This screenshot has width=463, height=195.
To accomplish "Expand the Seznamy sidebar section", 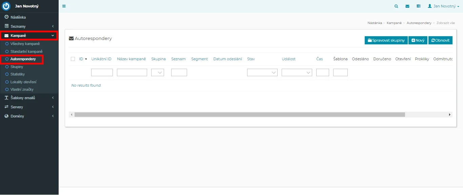I will (29, 26).
